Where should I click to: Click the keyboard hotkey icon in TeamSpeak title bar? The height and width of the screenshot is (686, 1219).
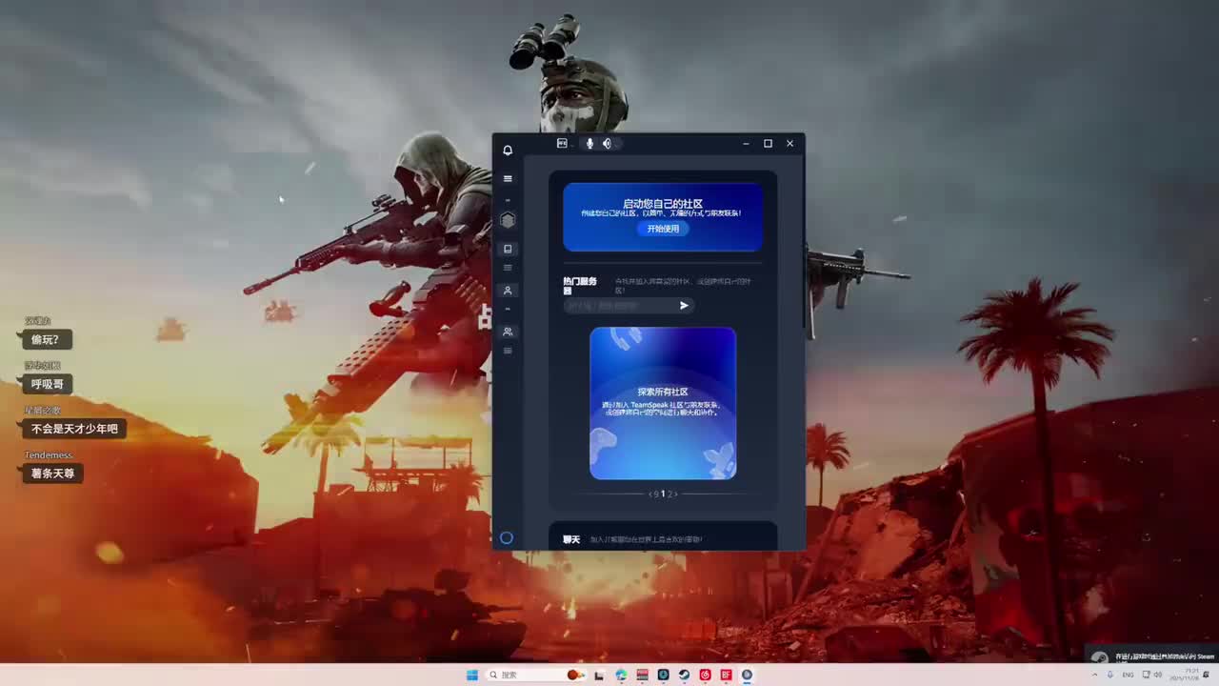click(x=562, y=143)
